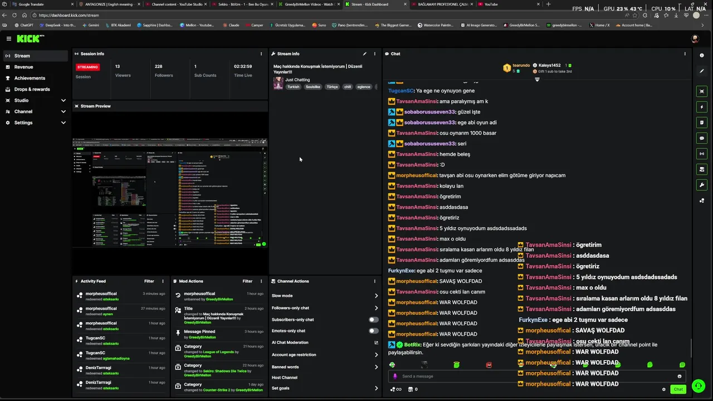Click TugcanSC username in chat
The height and width of the screenshot is (401, 713).
click(x=401, y=91)
